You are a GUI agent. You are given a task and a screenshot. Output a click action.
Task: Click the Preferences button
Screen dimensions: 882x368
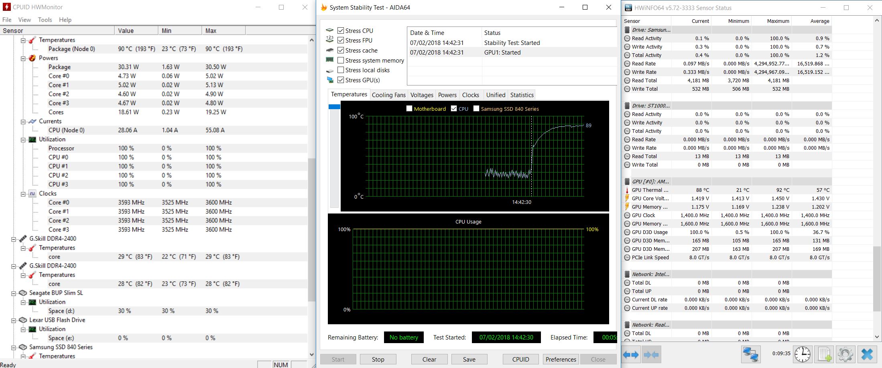[x=561, y=359]
